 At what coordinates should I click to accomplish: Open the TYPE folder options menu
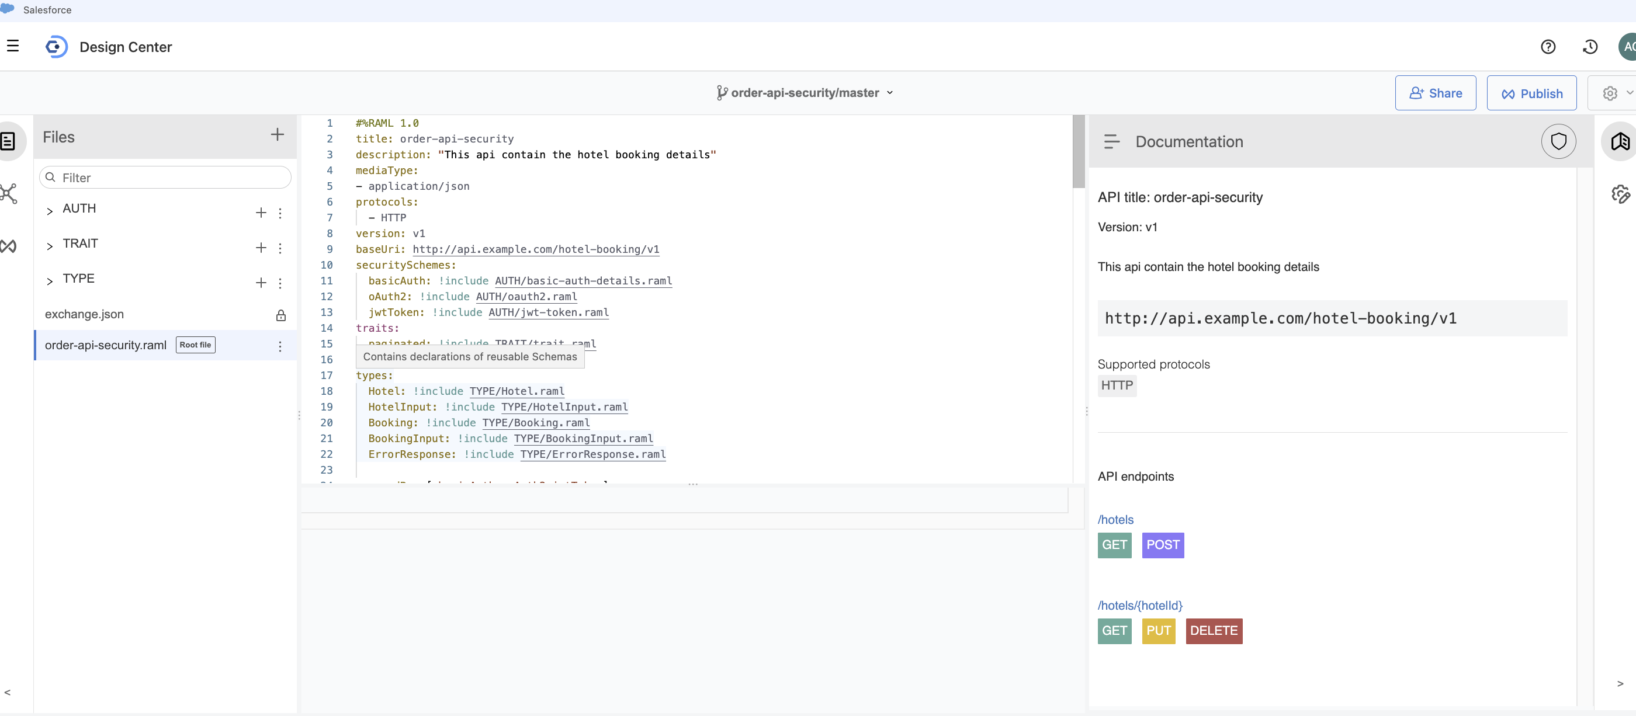click(x=280, y=283)
